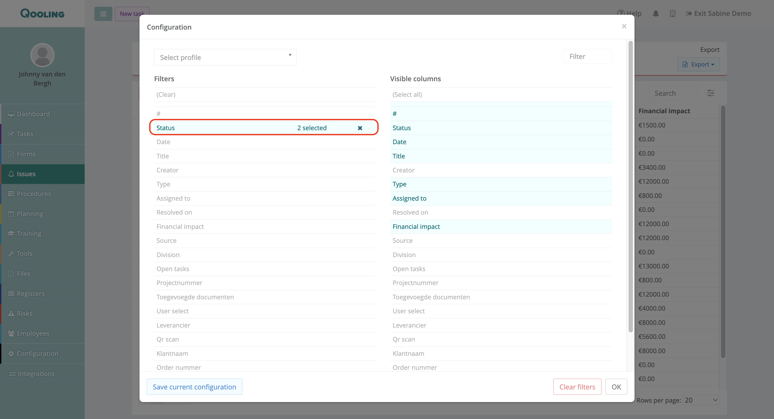Click the hamburger menu icon

(x=103, y=14)
